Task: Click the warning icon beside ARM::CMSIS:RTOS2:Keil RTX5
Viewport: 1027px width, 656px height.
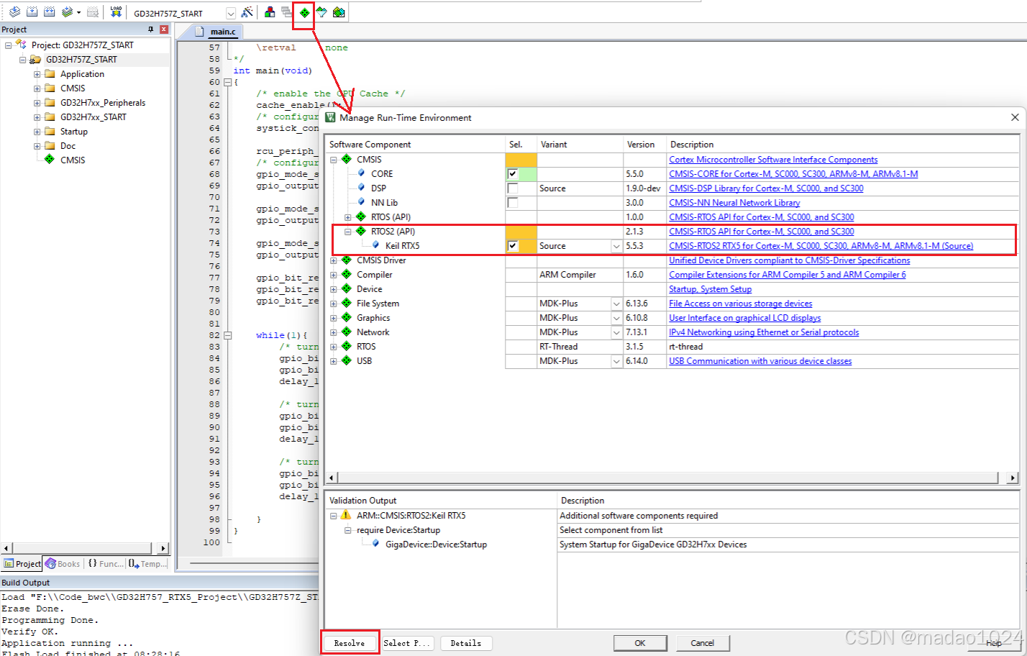Action: coord(346,515)
